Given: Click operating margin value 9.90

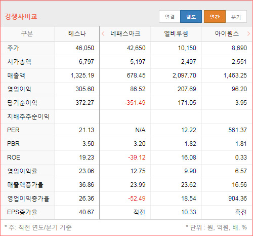Looking at the screenshot, I should 190,171.
